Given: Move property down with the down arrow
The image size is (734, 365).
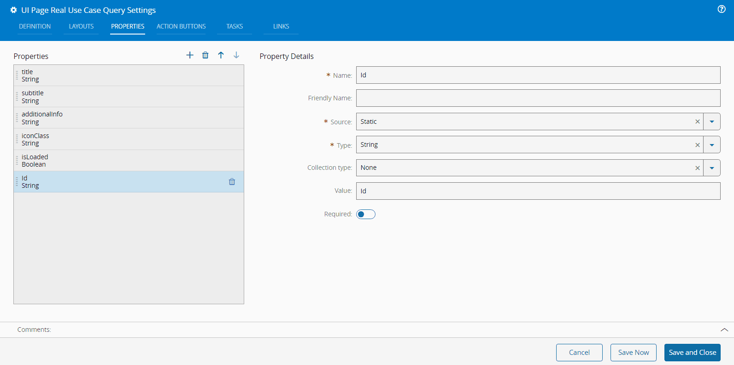Looking at the screenshot, I should tap(236, 55).
